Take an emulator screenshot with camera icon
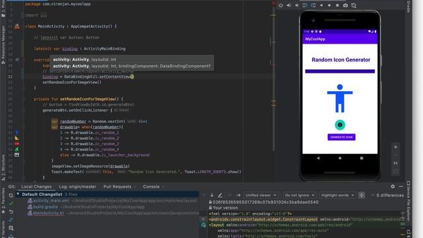 click(x=345, y=5)
